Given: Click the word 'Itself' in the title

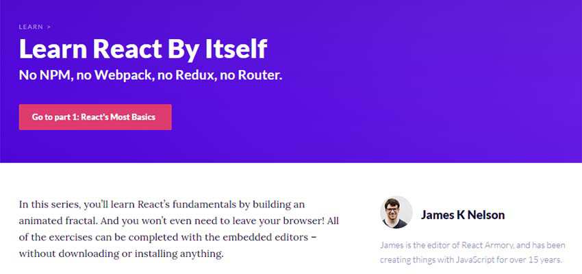Looking at the screenshot, I should click(234, 49).
